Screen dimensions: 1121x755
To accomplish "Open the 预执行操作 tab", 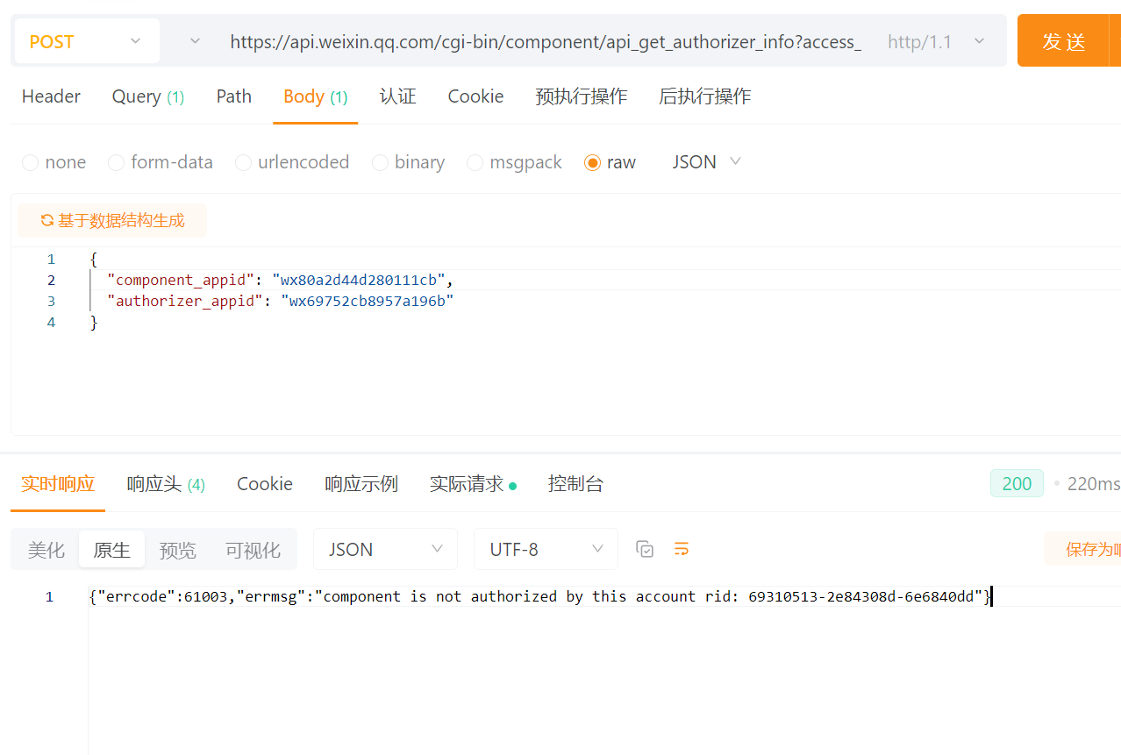I will coord(582,96).
